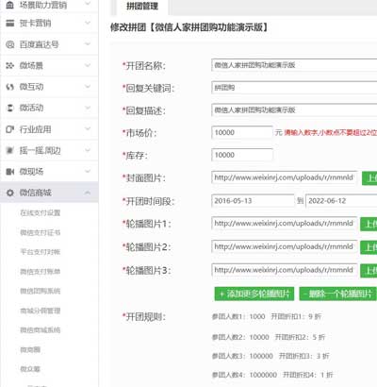377x387 pixels.
Task: Focus the 库存 input field
Action: pyautogui.click(x=242, y=155)
